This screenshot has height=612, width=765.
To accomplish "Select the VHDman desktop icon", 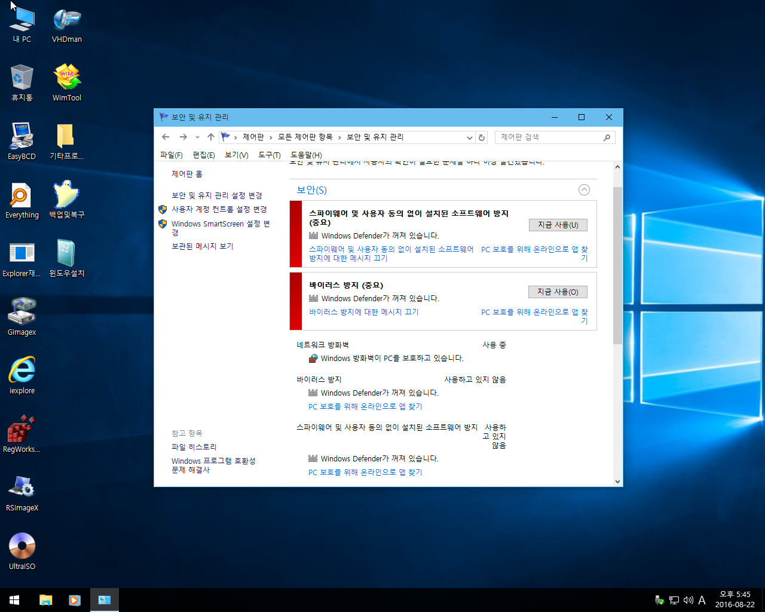I will tap(67, 25).
